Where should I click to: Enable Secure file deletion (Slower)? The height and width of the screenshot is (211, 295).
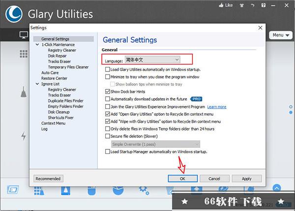[x=107, y=136]
